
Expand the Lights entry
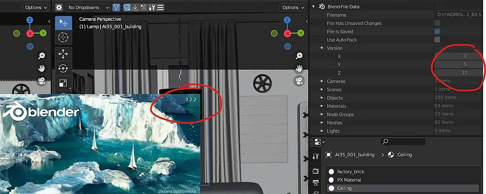[x=322, y=131]
